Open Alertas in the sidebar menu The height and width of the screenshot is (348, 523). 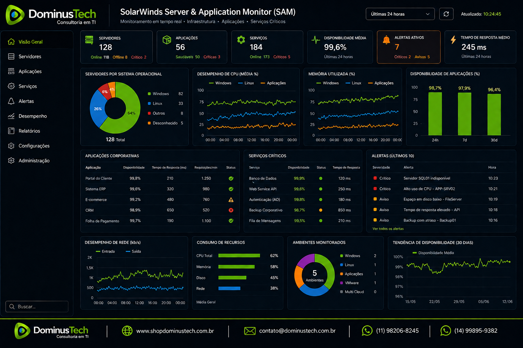point(26,101)
